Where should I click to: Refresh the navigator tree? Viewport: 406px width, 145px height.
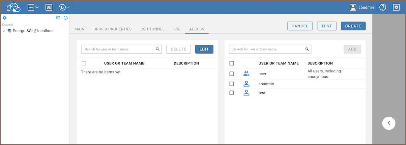(x=66, y=18)
